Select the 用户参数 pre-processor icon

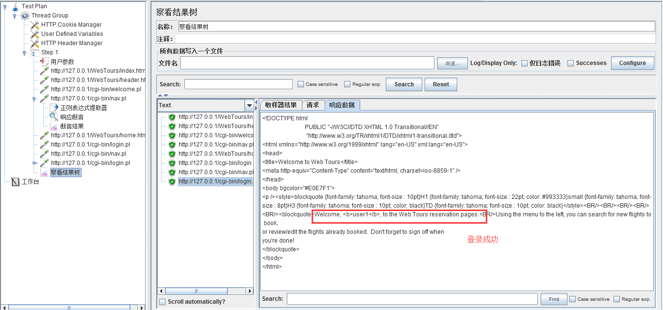point(44,62)
